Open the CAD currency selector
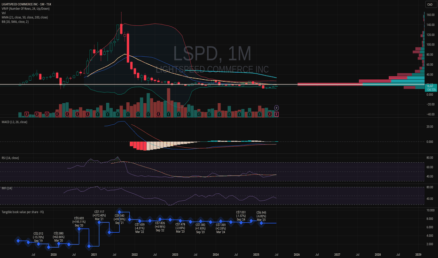This screenshot has width=438, height=258. pos(430,5)
